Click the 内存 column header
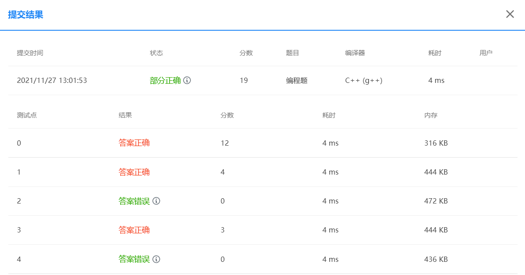525x275 pixels. (x=431, y=115)
